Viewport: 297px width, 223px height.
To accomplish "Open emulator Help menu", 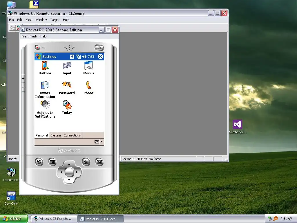I will click(44, 36).
